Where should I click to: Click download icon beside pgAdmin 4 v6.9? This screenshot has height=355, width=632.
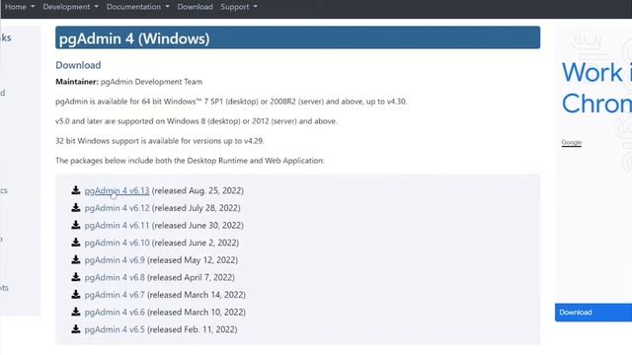point(76,259)
